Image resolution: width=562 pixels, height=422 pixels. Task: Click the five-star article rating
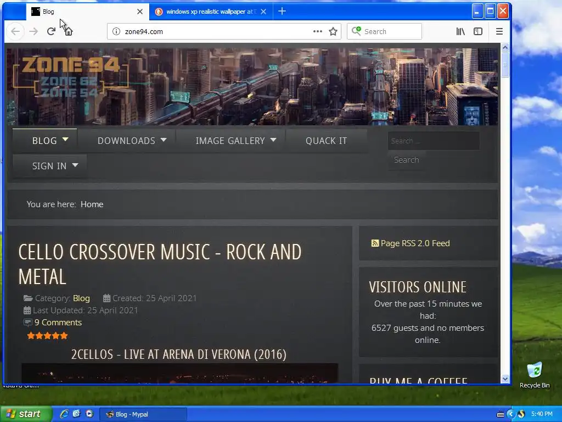coord(47,336)
